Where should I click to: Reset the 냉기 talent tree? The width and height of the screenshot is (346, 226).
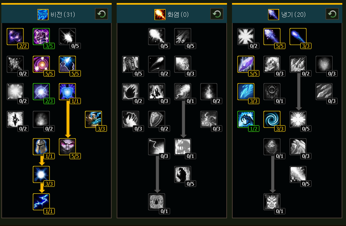(332, 14)
